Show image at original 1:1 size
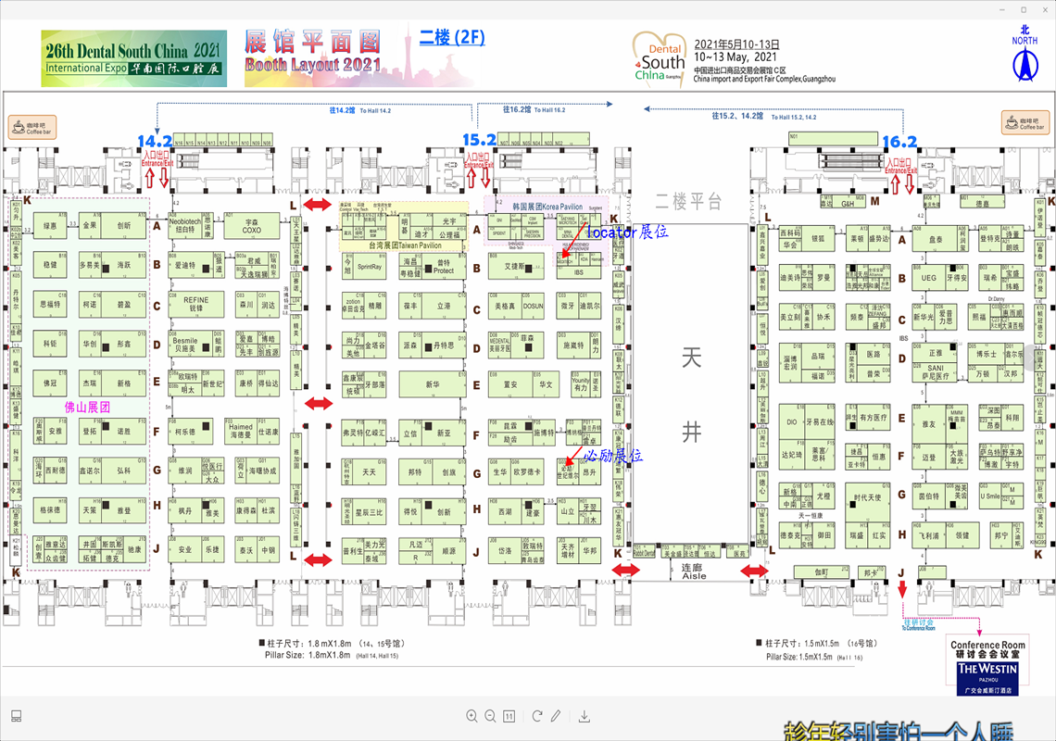This screenshot has width=1056, height=741. click(509, 716)
